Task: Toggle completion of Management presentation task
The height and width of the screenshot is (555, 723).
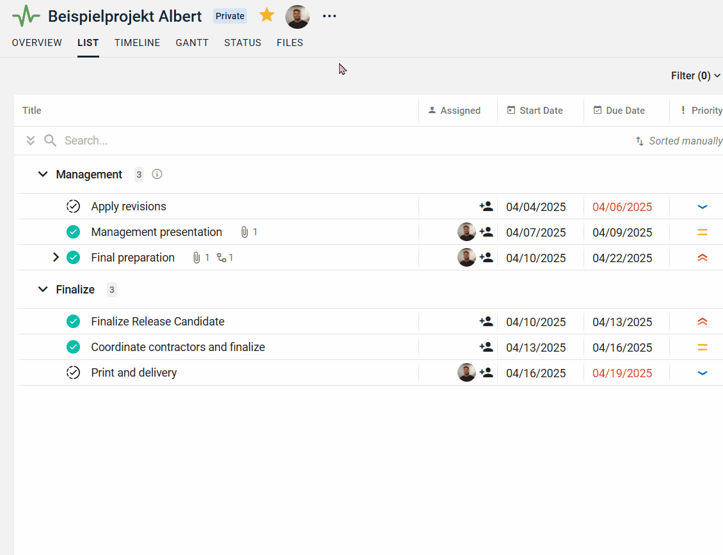Action: coord(74,232)
